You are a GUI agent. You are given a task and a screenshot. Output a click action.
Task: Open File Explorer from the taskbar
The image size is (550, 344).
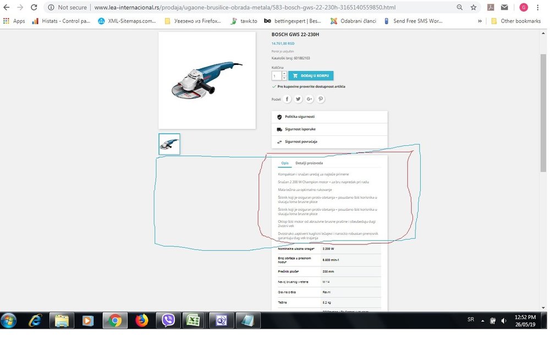[62, 321]
